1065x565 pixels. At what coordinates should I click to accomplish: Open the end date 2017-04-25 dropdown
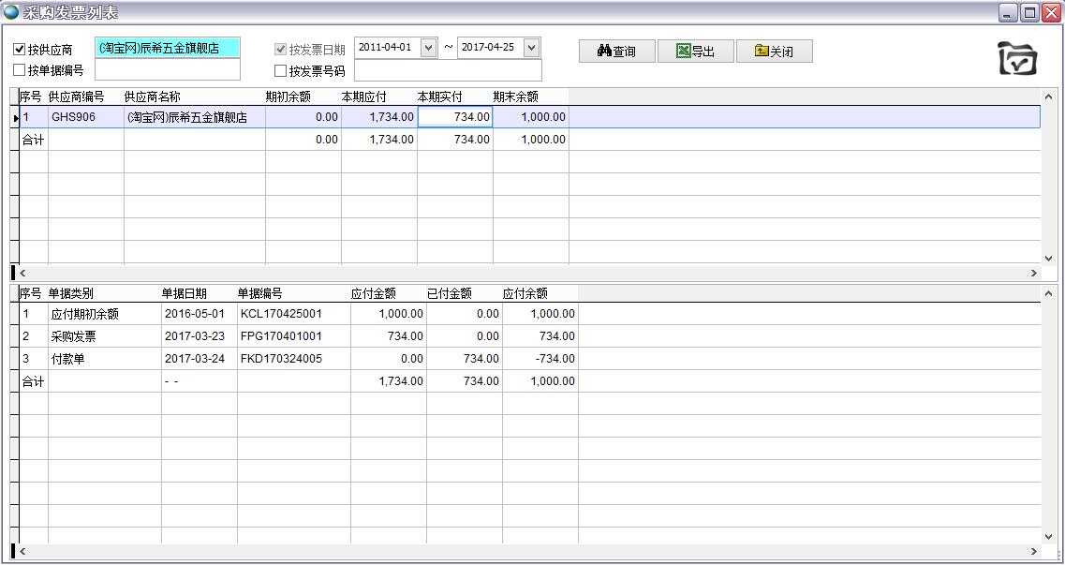(531, 48)
